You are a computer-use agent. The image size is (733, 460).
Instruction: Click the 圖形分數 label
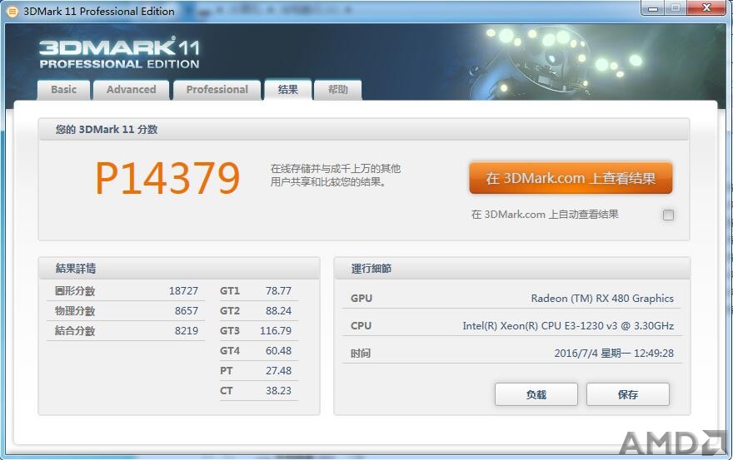click(75, 291)
